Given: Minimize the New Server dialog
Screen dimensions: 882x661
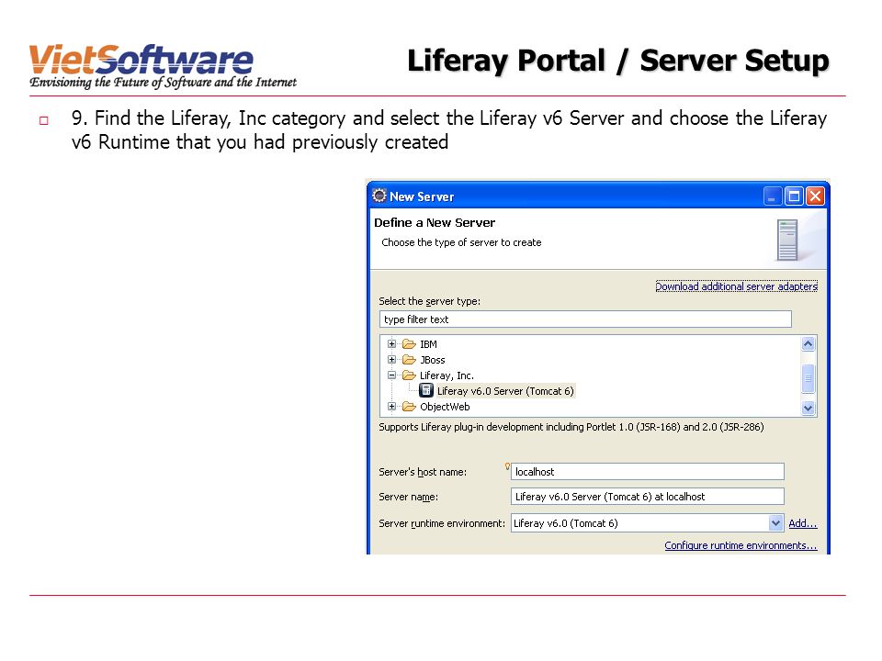Looking at the screenshot, I should (x=773, y=196).
